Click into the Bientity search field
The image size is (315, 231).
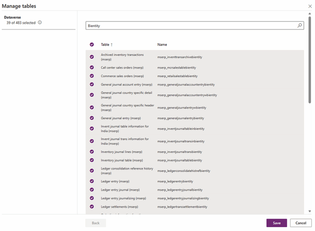tap(191, 26)
